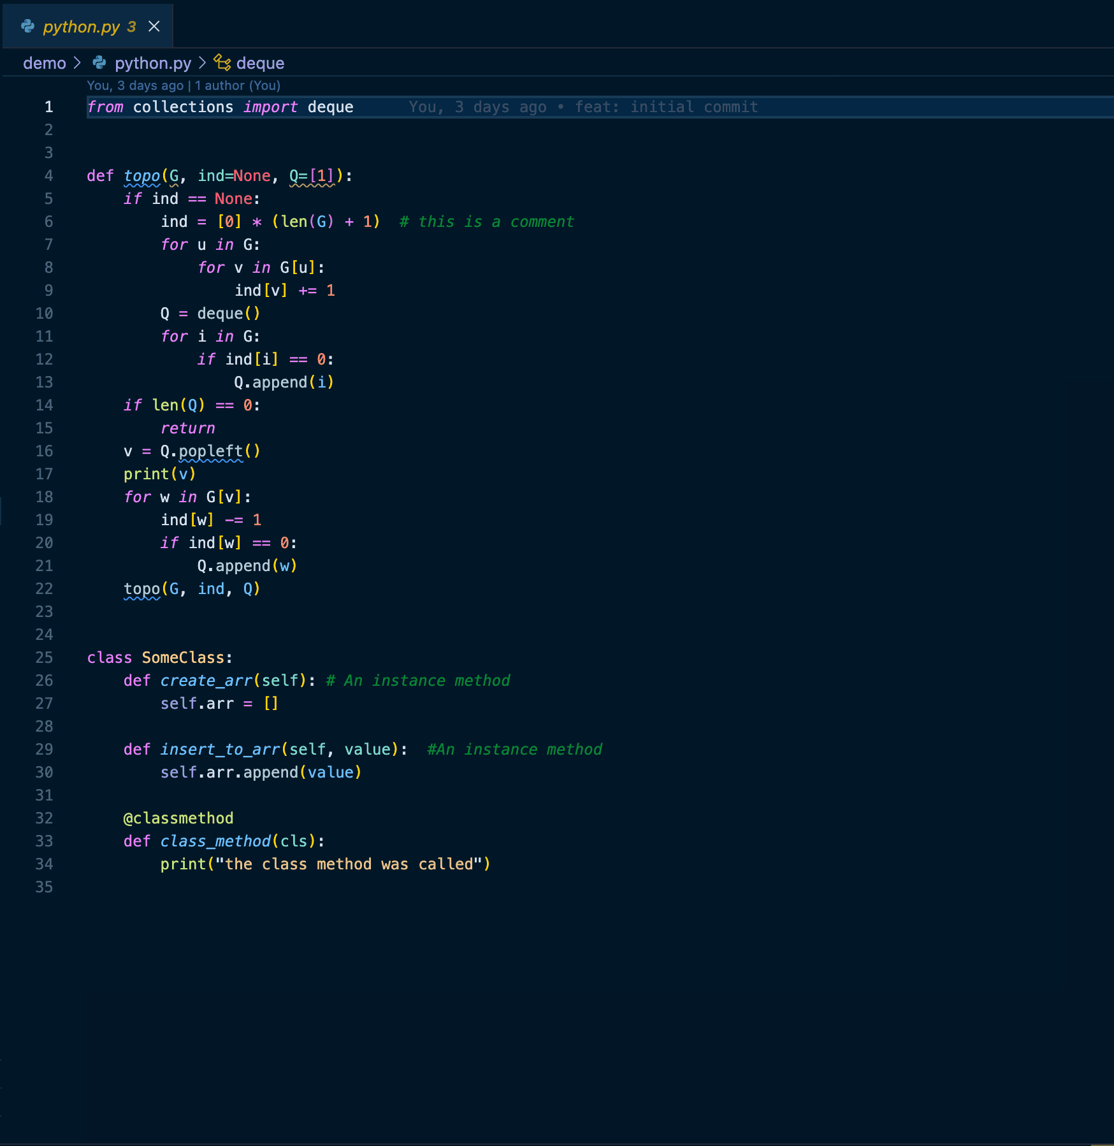The width and height of the screenshot is (1114, 1146).
Task: Click the '@classmethod' decorator
Action: pos(178,818)
